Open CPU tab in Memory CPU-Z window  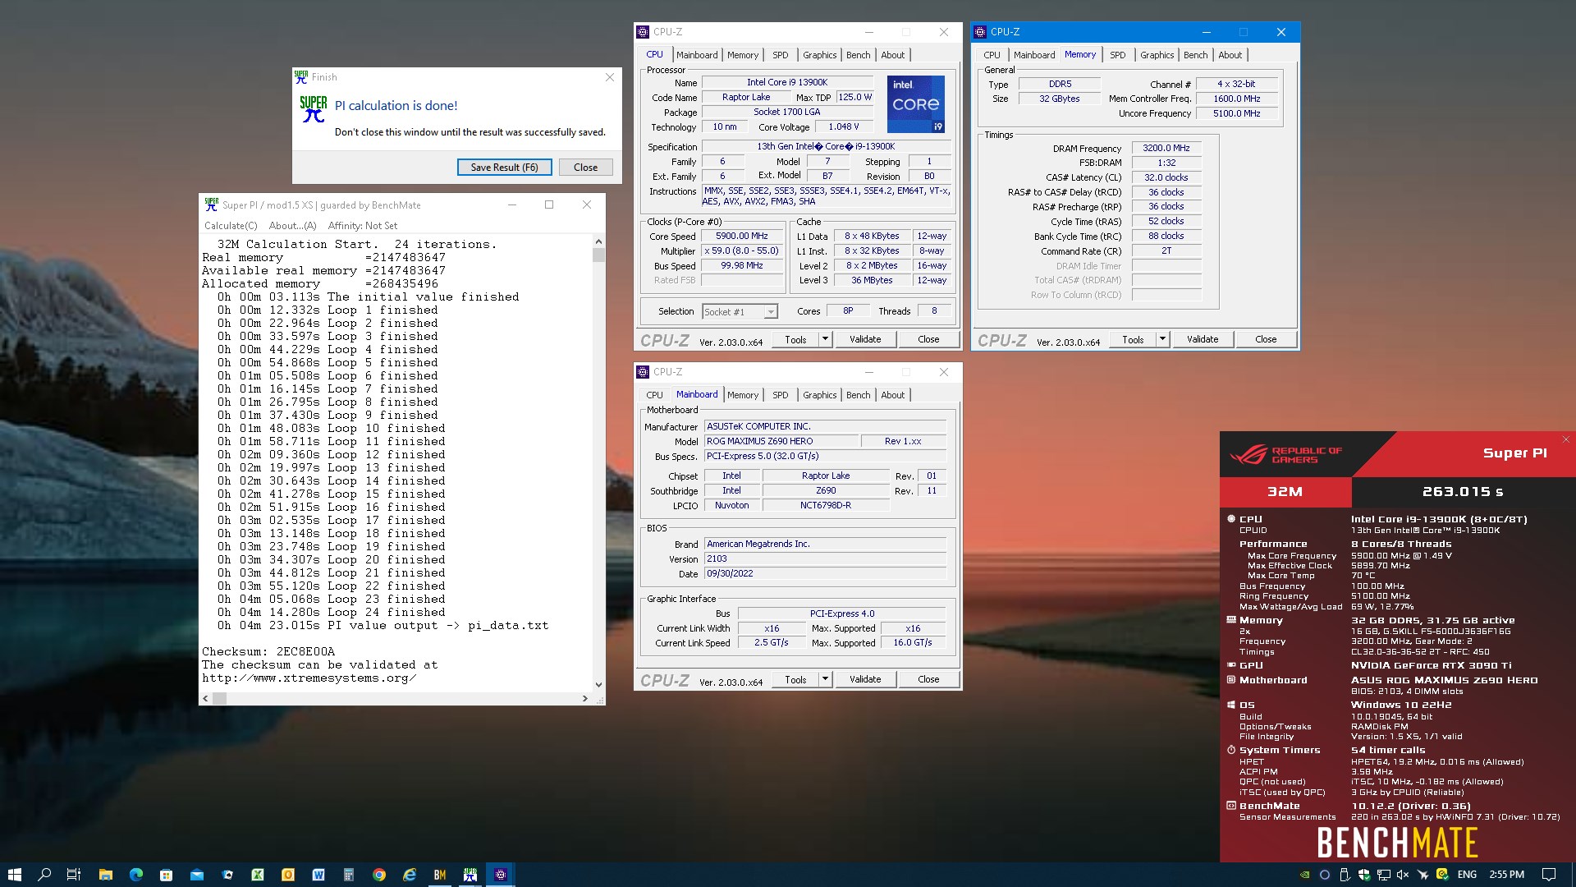coord(992,55)
